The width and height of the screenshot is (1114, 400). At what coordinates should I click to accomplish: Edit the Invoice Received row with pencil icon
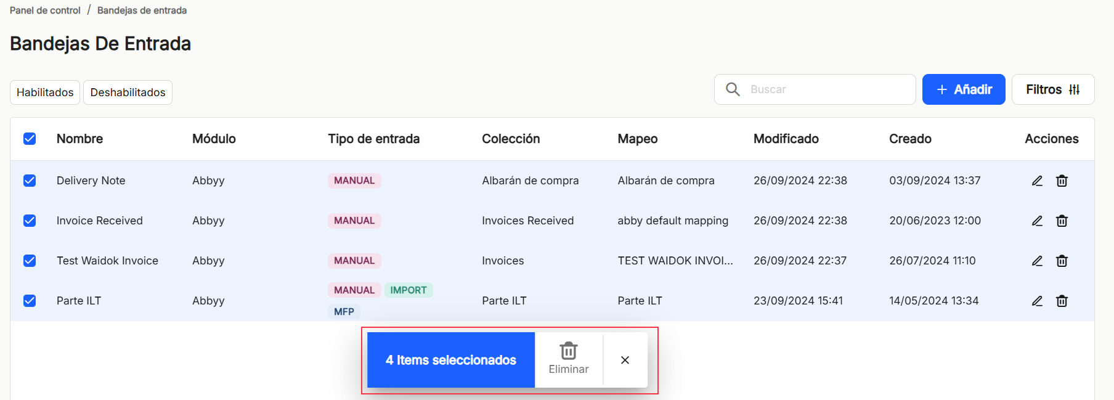pos(1037,221)
